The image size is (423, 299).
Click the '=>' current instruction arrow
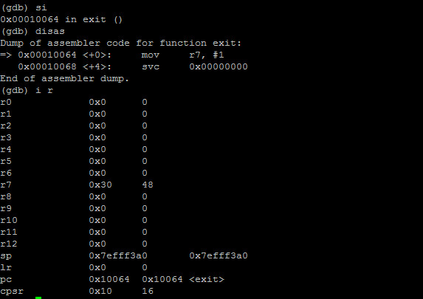coord(6,55)
